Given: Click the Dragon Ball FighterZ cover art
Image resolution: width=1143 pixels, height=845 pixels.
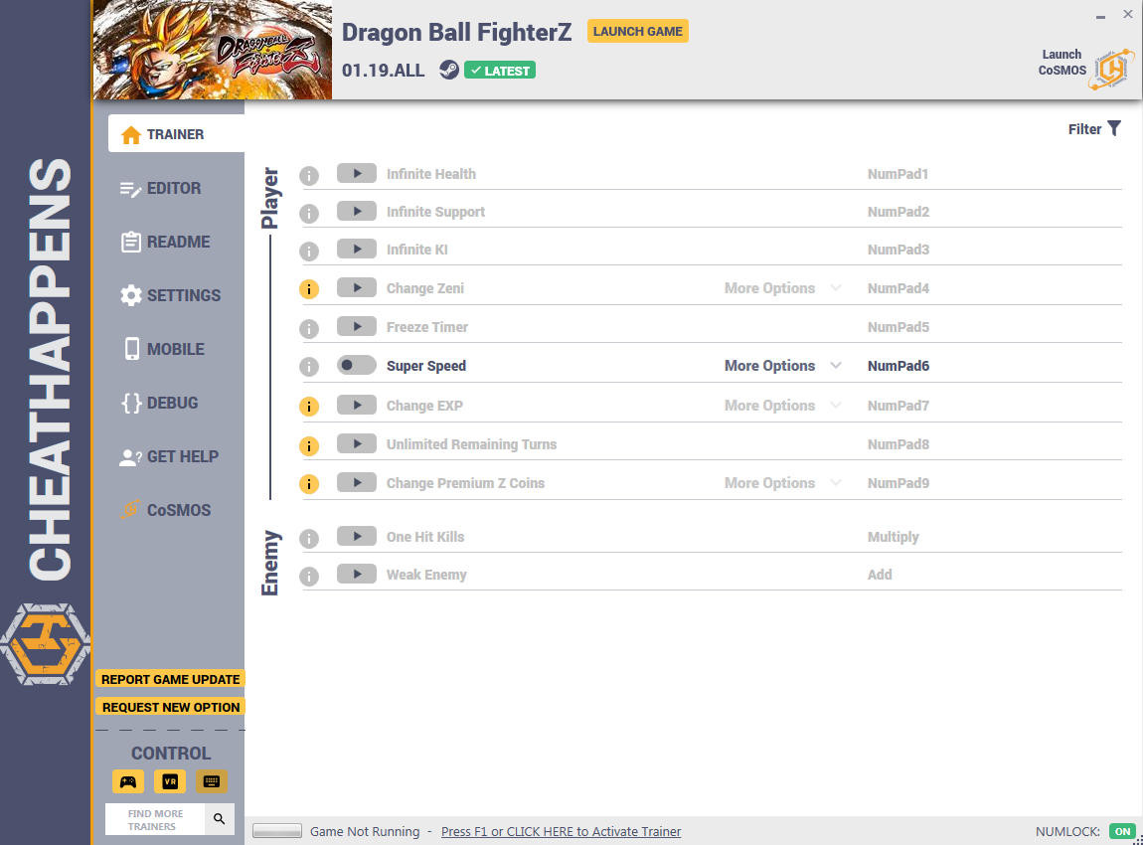Looking at the screenshot, I should [x=212, y=50].
